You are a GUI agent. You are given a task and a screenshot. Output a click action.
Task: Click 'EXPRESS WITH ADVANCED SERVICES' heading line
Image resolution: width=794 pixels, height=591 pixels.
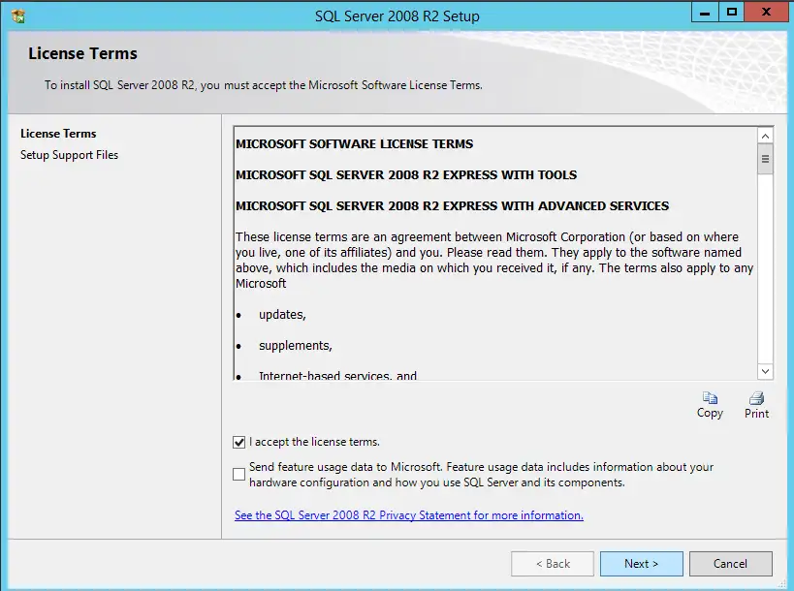click(x=452, y=206)
